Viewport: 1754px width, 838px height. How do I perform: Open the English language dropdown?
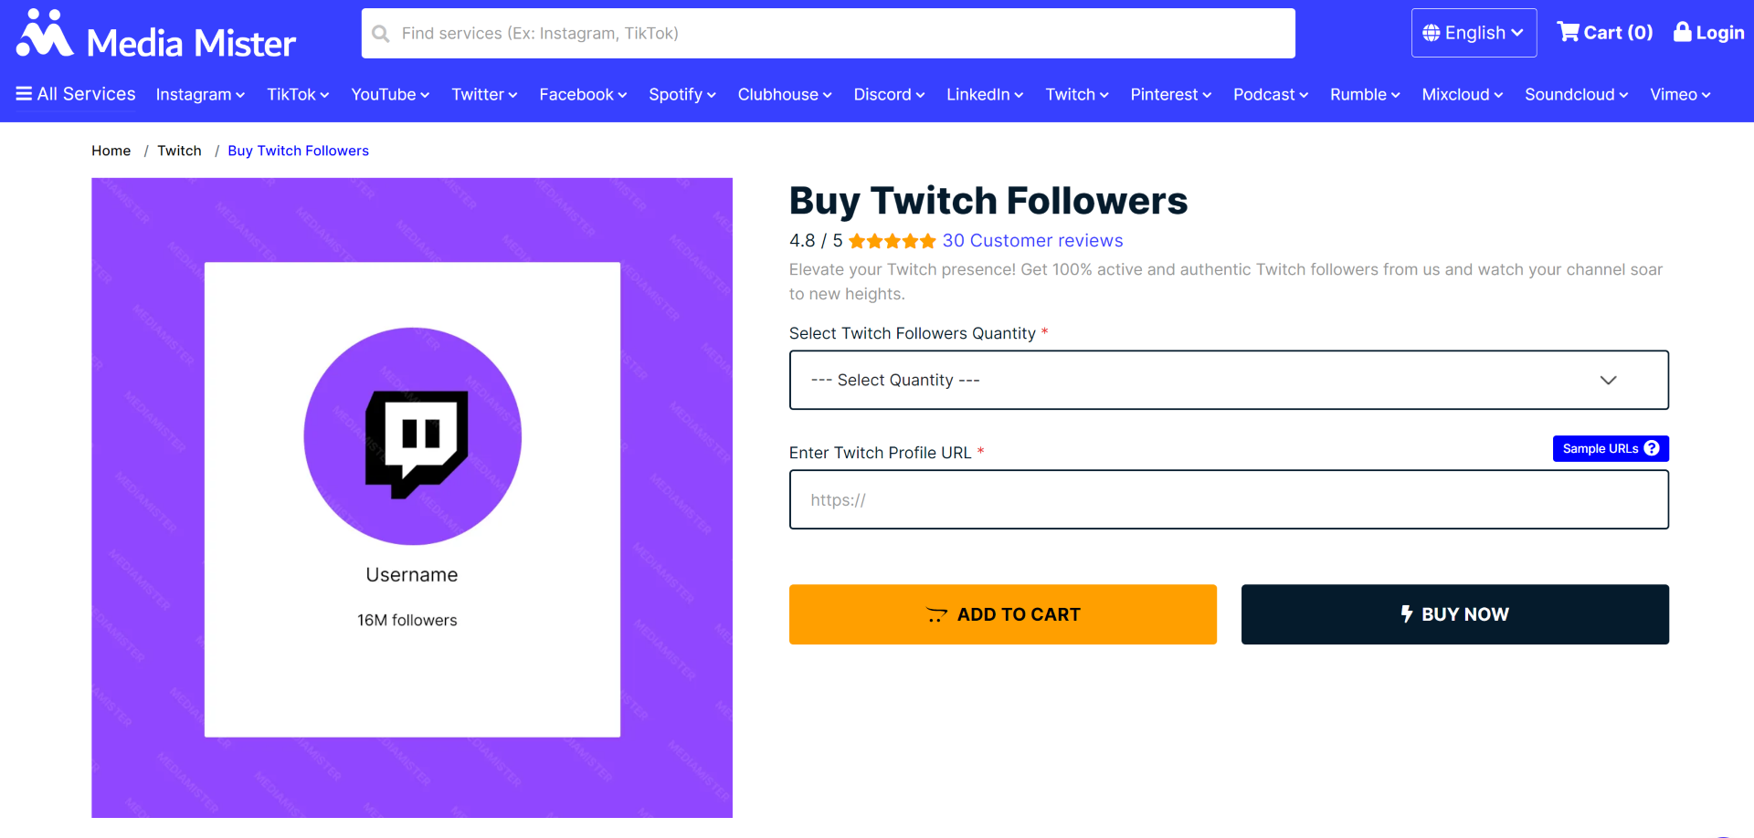pyautogui.click(x=1473, y=33)
